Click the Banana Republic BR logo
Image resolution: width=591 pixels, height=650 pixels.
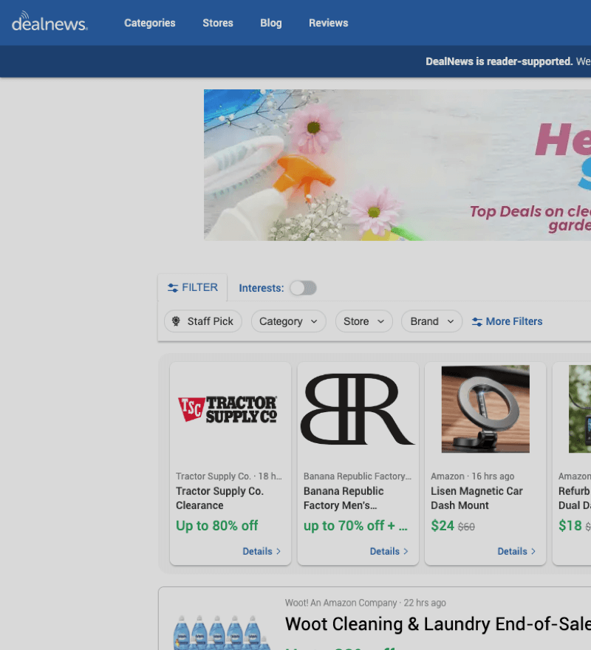358,409
